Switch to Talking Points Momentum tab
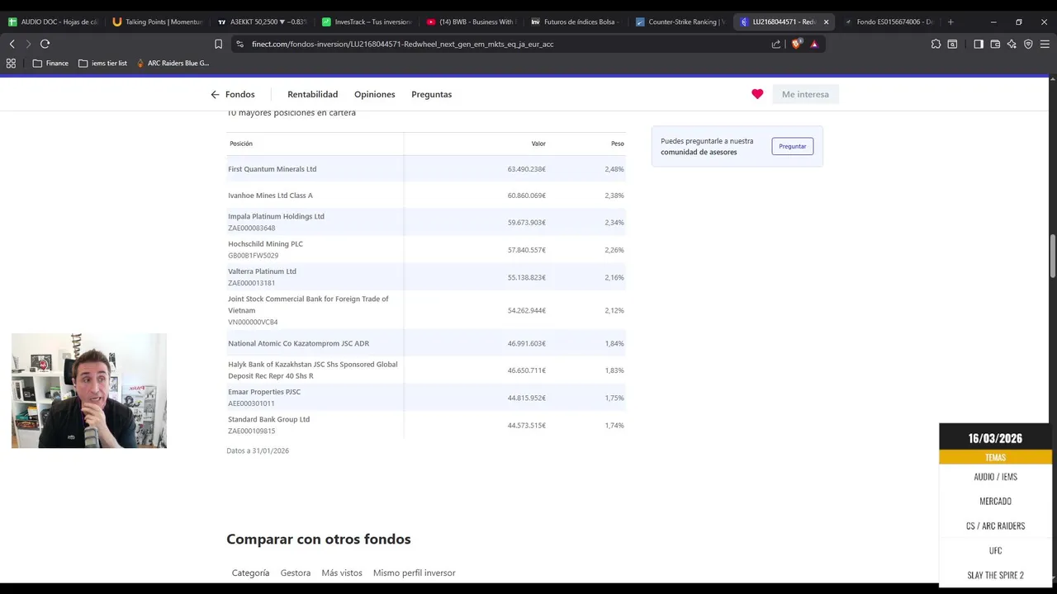 (159, 21)
